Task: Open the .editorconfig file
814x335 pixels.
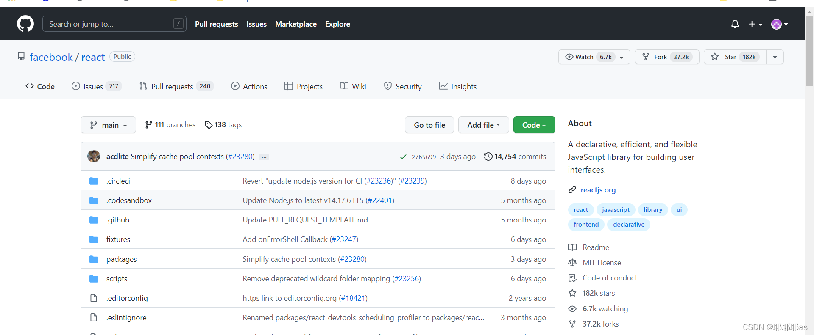Action: tap(127, 298)
